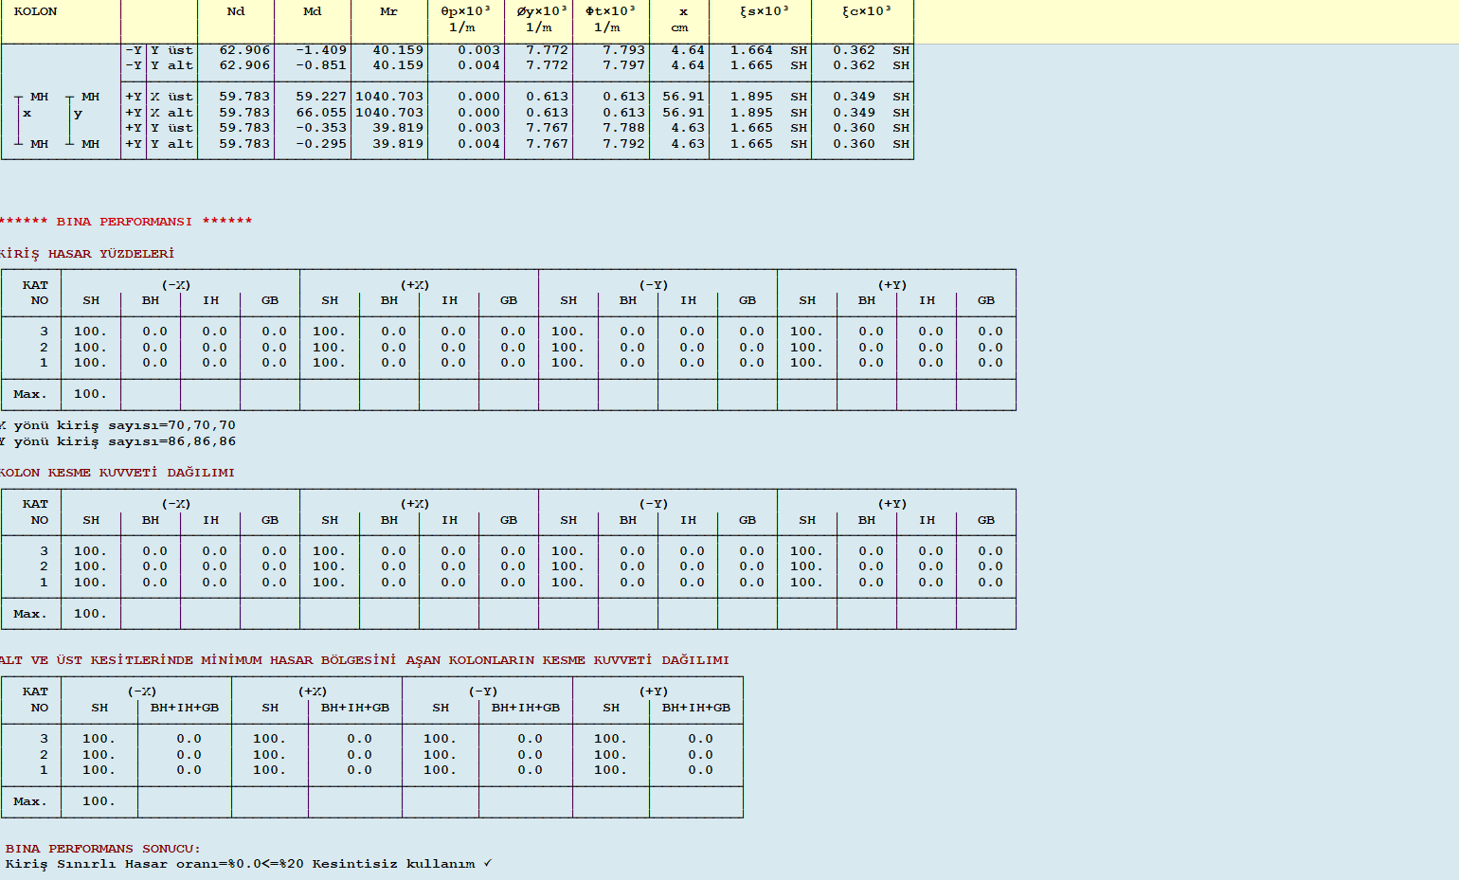Click the Kiriş Sınırlı Hasar oranı result text

pyautogui.click(x=240, y=864)
